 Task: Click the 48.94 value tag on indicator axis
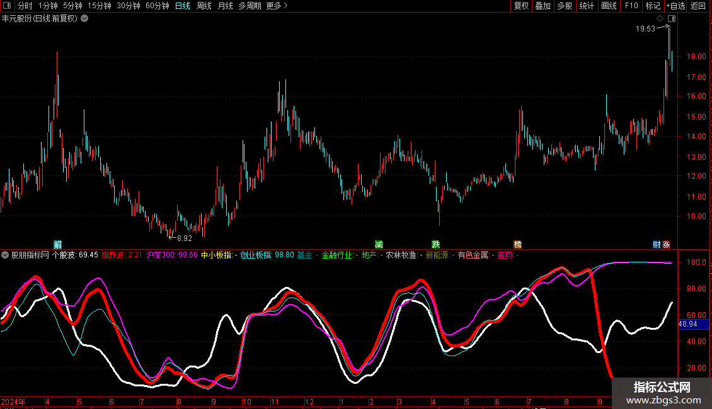[687, 324]
